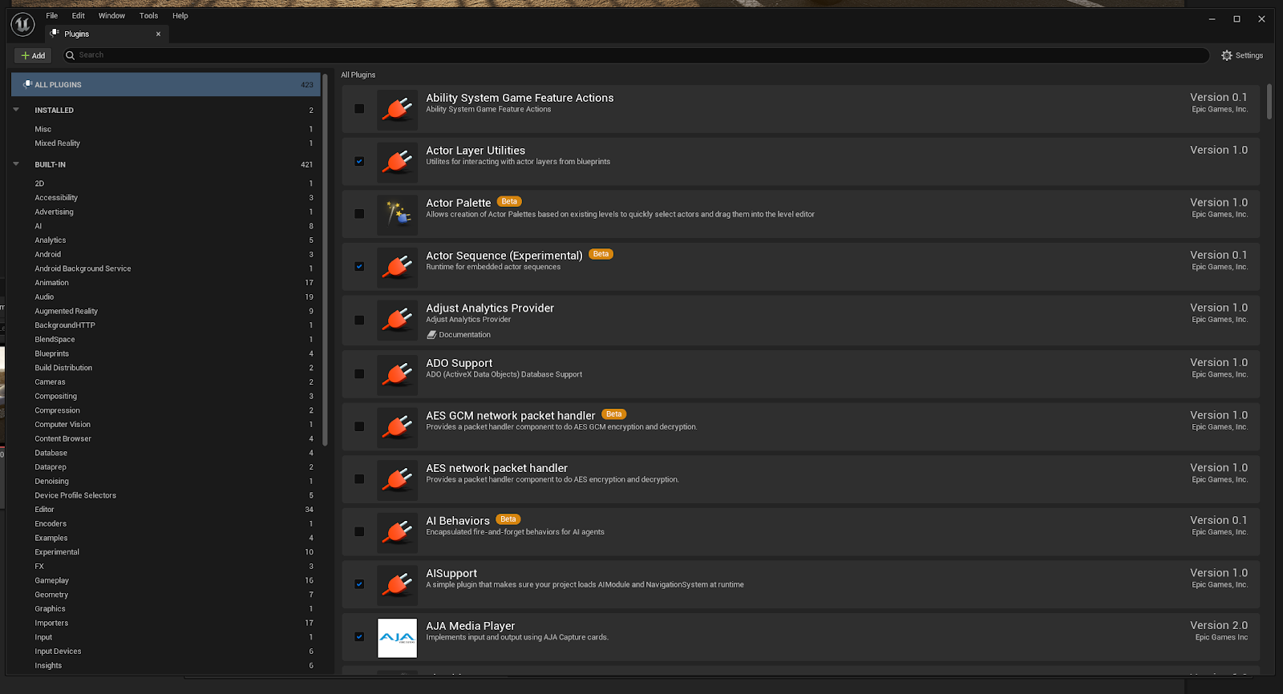Uncheck the AJA Media Player plugin
1283x694 pixels.
(359, 637)
